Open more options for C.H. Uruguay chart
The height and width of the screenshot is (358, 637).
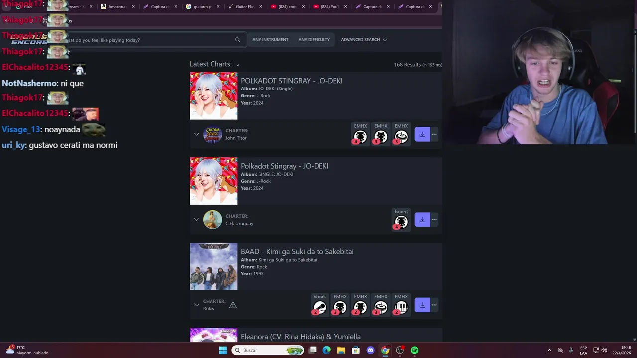(x=434, y=219)
